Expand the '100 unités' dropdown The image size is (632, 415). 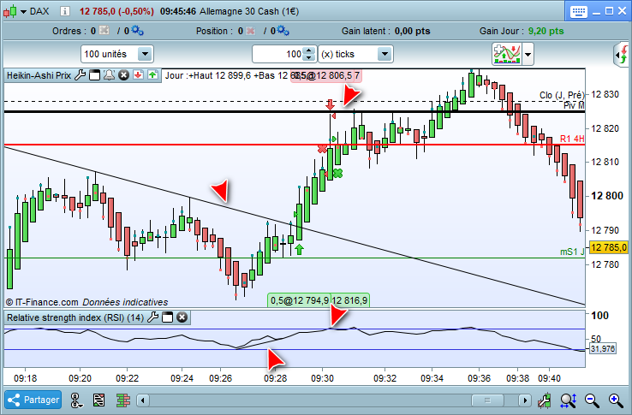pos(145,54)
